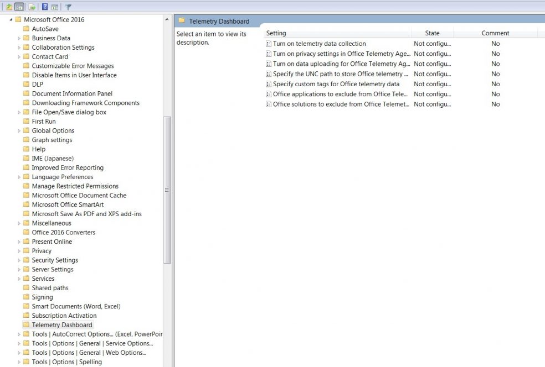Expand the Language Preferences node arrow
The width and height of the screenshot is (545, 367).
pos(19,177)
